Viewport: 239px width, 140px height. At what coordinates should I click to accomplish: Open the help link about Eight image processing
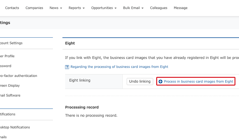click(x=119, y=67)
